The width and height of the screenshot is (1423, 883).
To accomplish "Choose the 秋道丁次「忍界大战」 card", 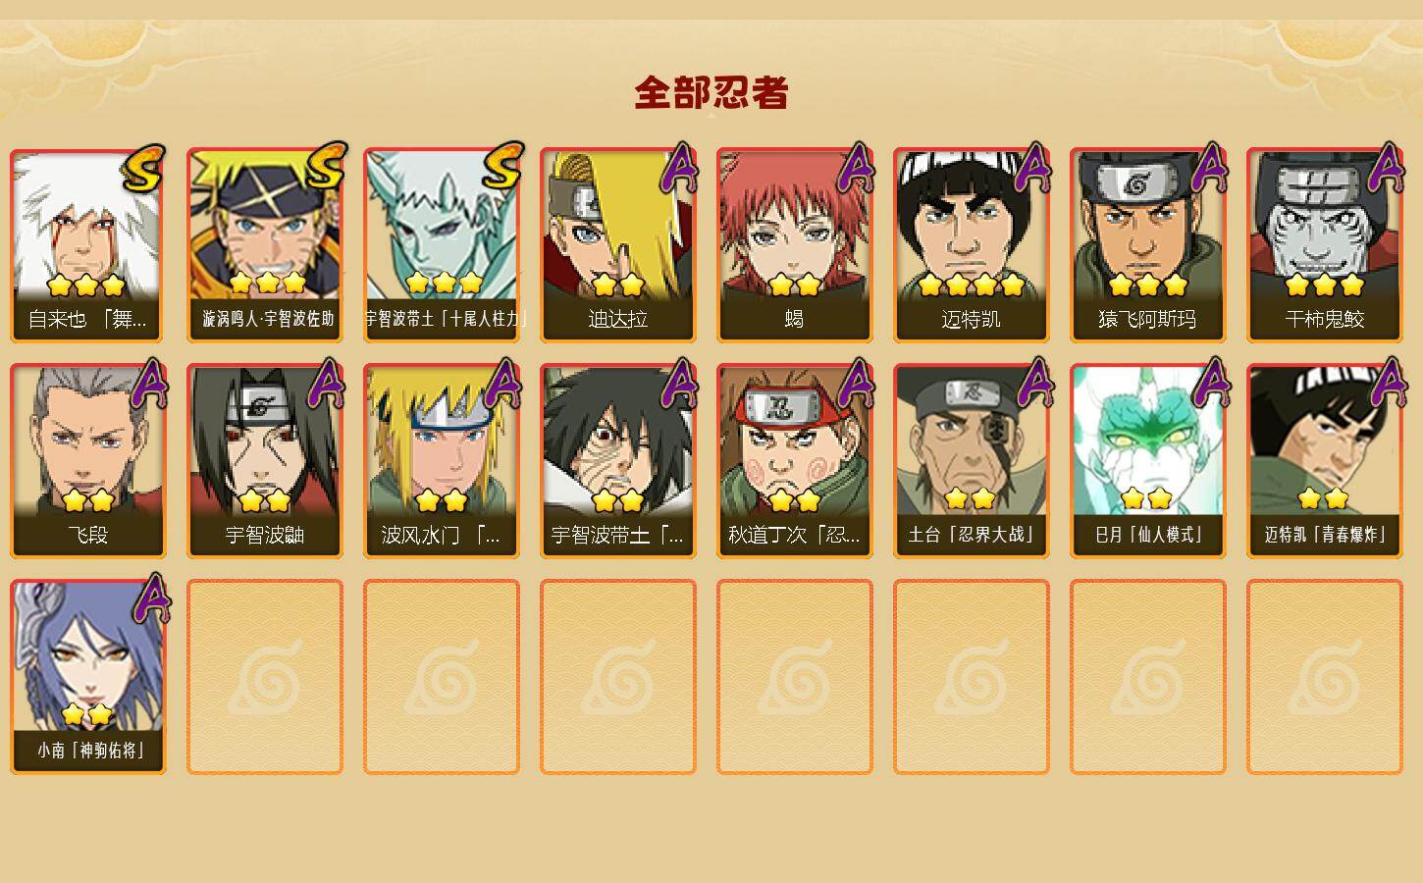I will 795,461.
